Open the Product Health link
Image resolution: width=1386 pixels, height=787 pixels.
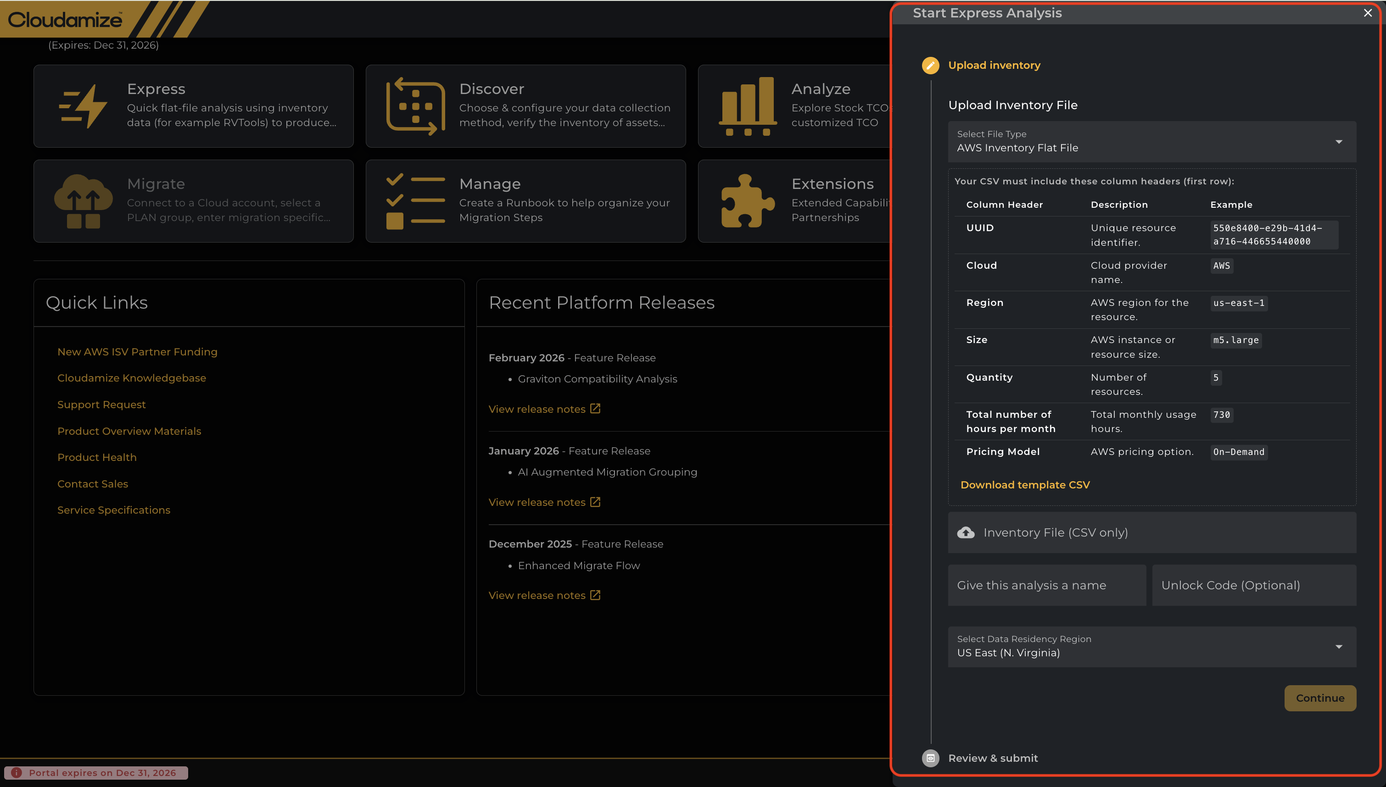click(x=97, y=457)
